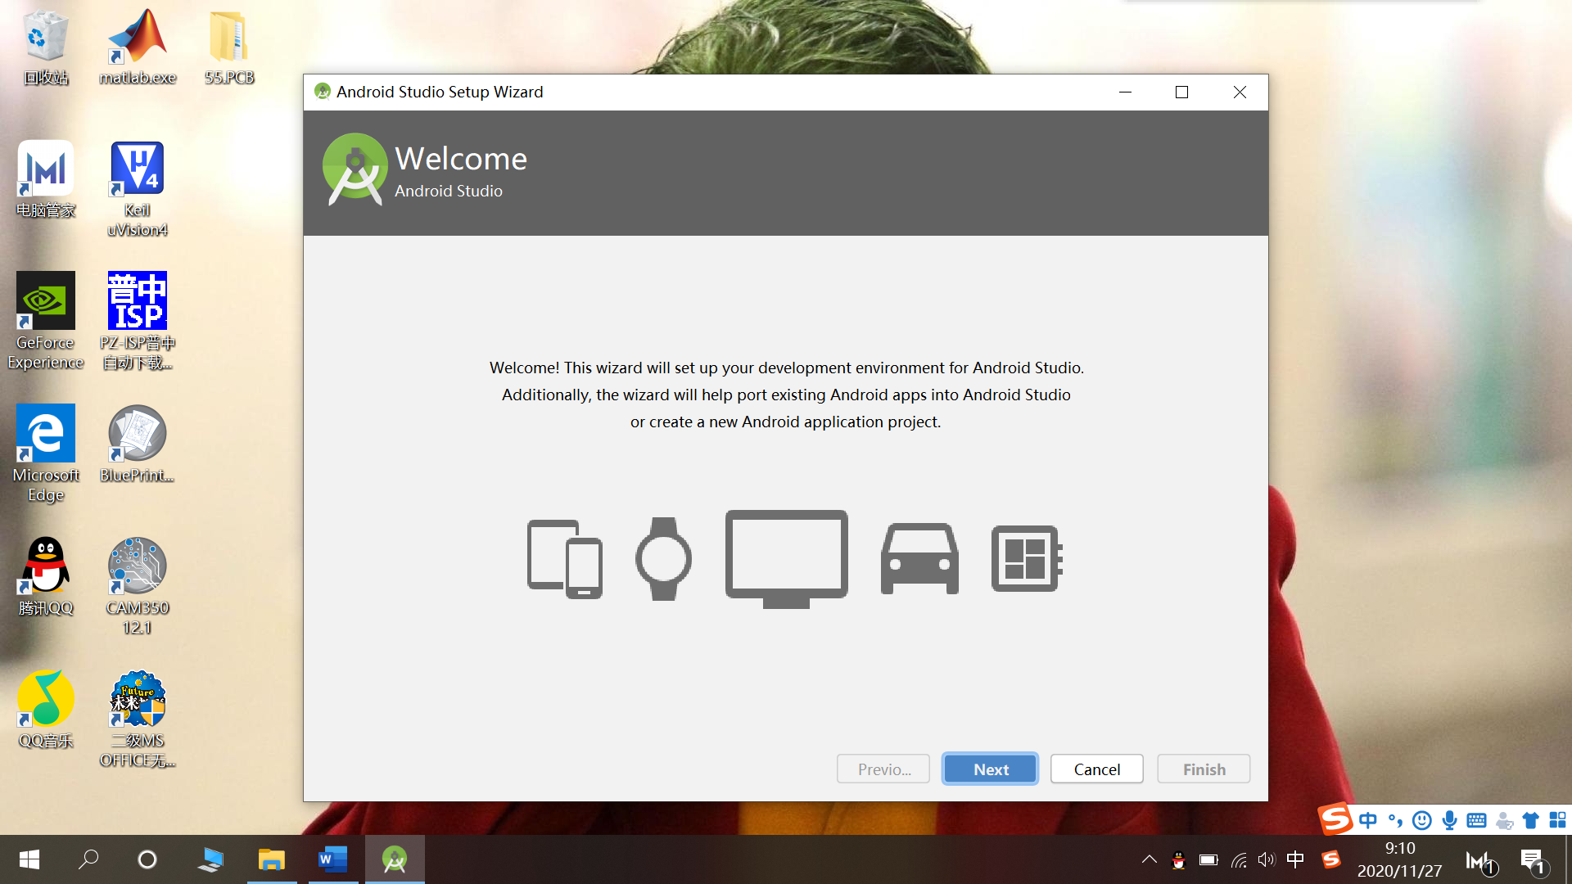Click the Next button in wizard
This screenshot has height=884, width=1572.
pos(990,769)
